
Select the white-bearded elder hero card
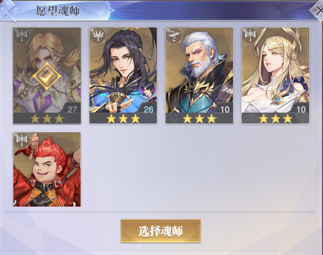pos(199,75)
